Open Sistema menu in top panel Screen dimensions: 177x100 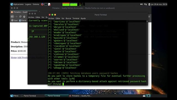pos(36,4)
